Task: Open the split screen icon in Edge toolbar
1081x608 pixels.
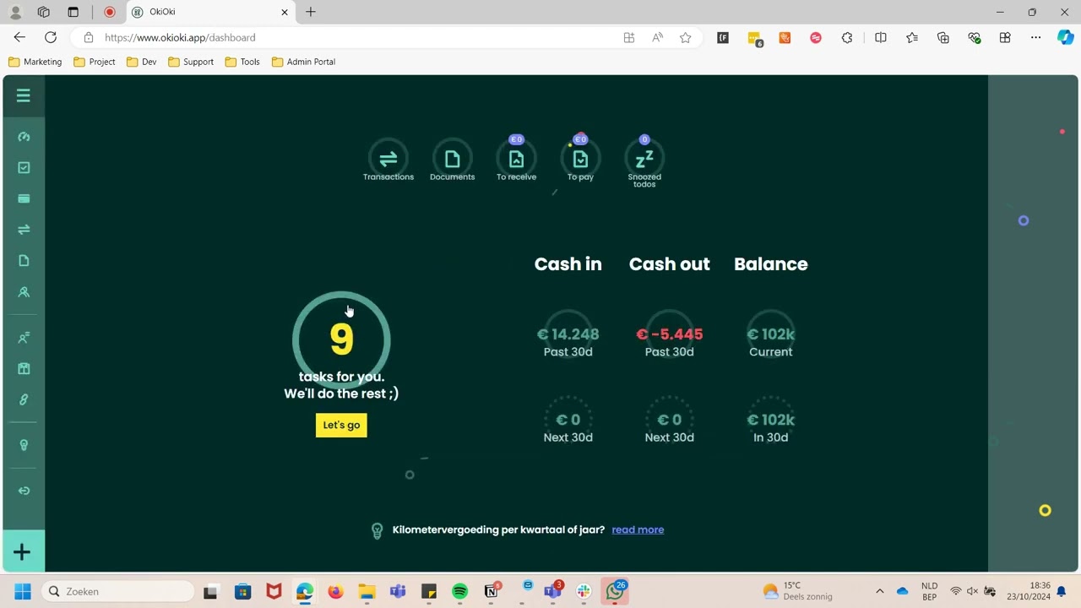Action: (x=881, y=37)
